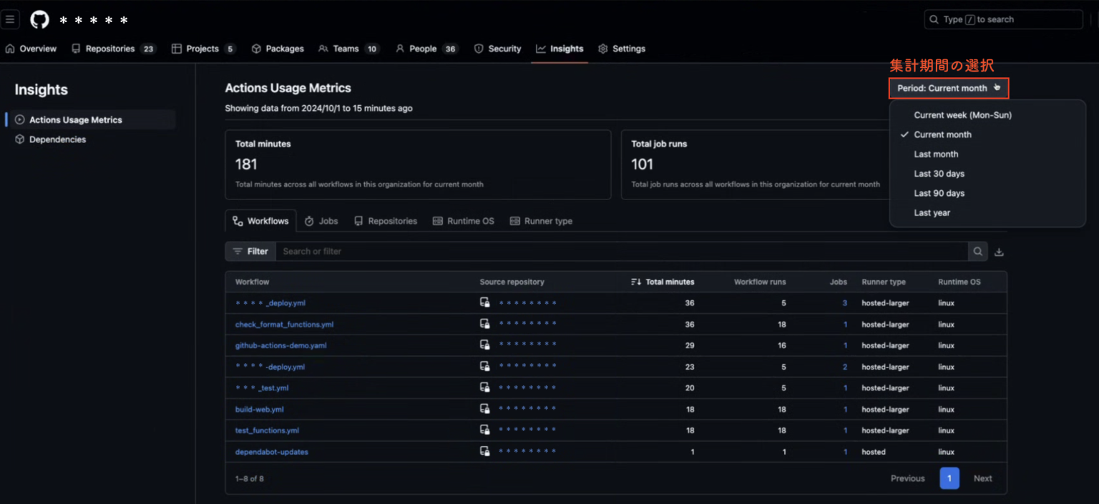Image resolution: width=1099 pixels, height=504 pixels.
Task: Click sort arrow icon on Total minutes
Action: tap(635, 282)
